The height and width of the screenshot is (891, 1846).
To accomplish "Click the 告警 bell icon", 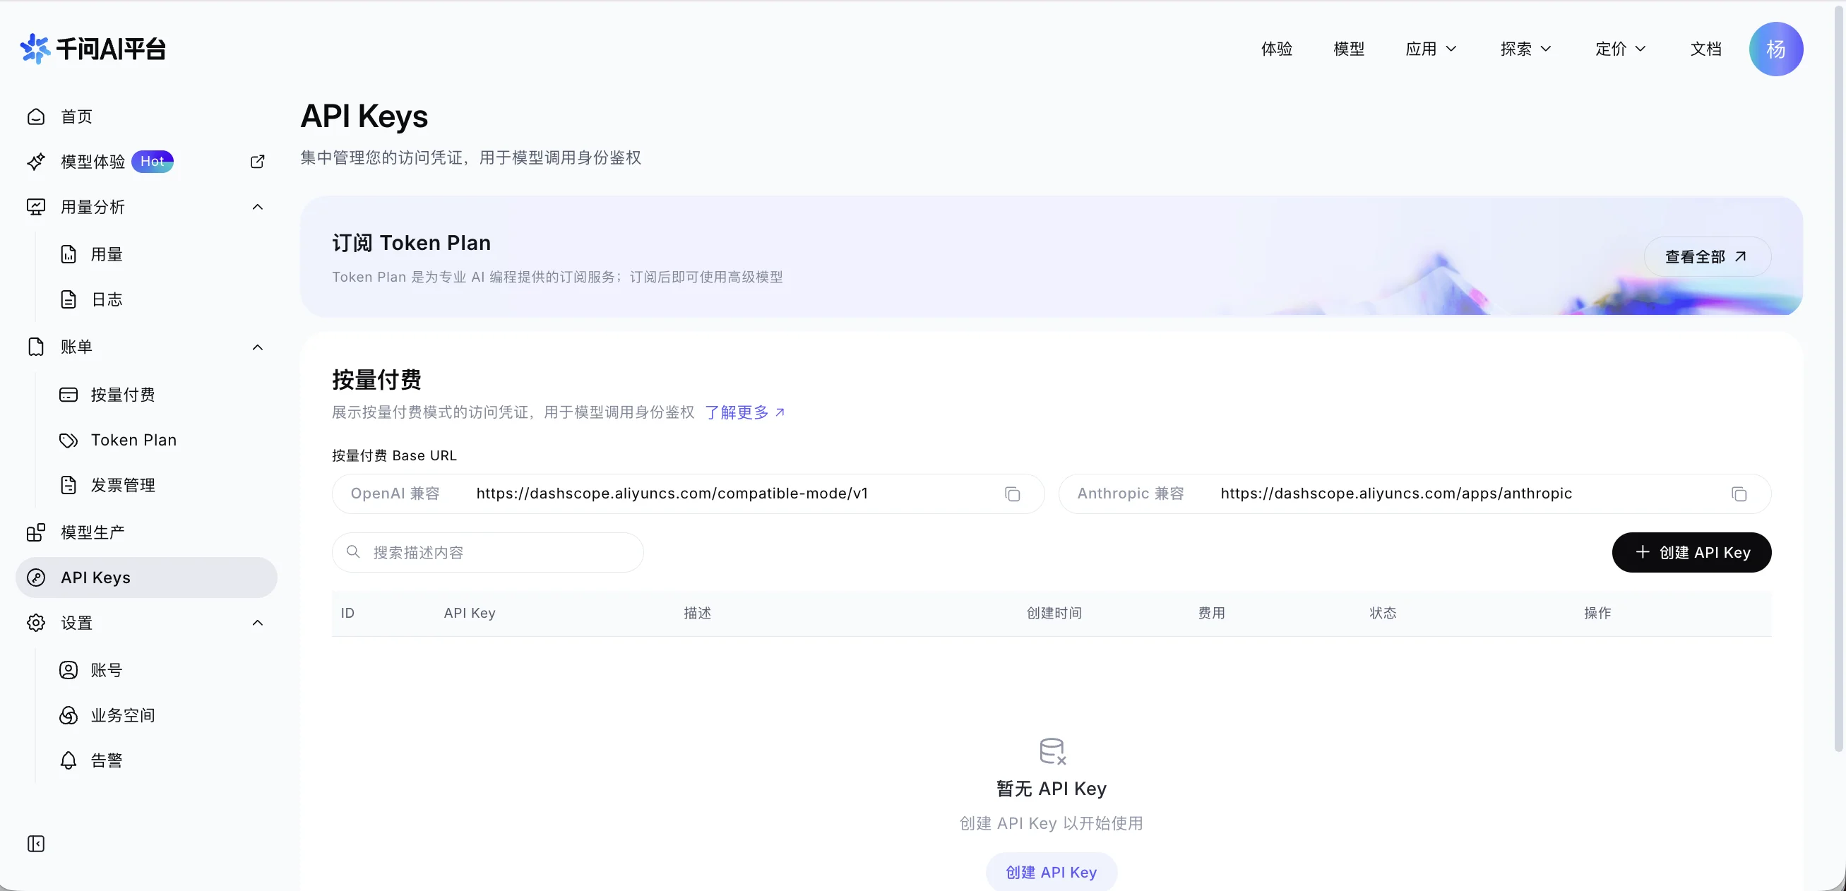I will pyautogui.click(x=68, y=760).
